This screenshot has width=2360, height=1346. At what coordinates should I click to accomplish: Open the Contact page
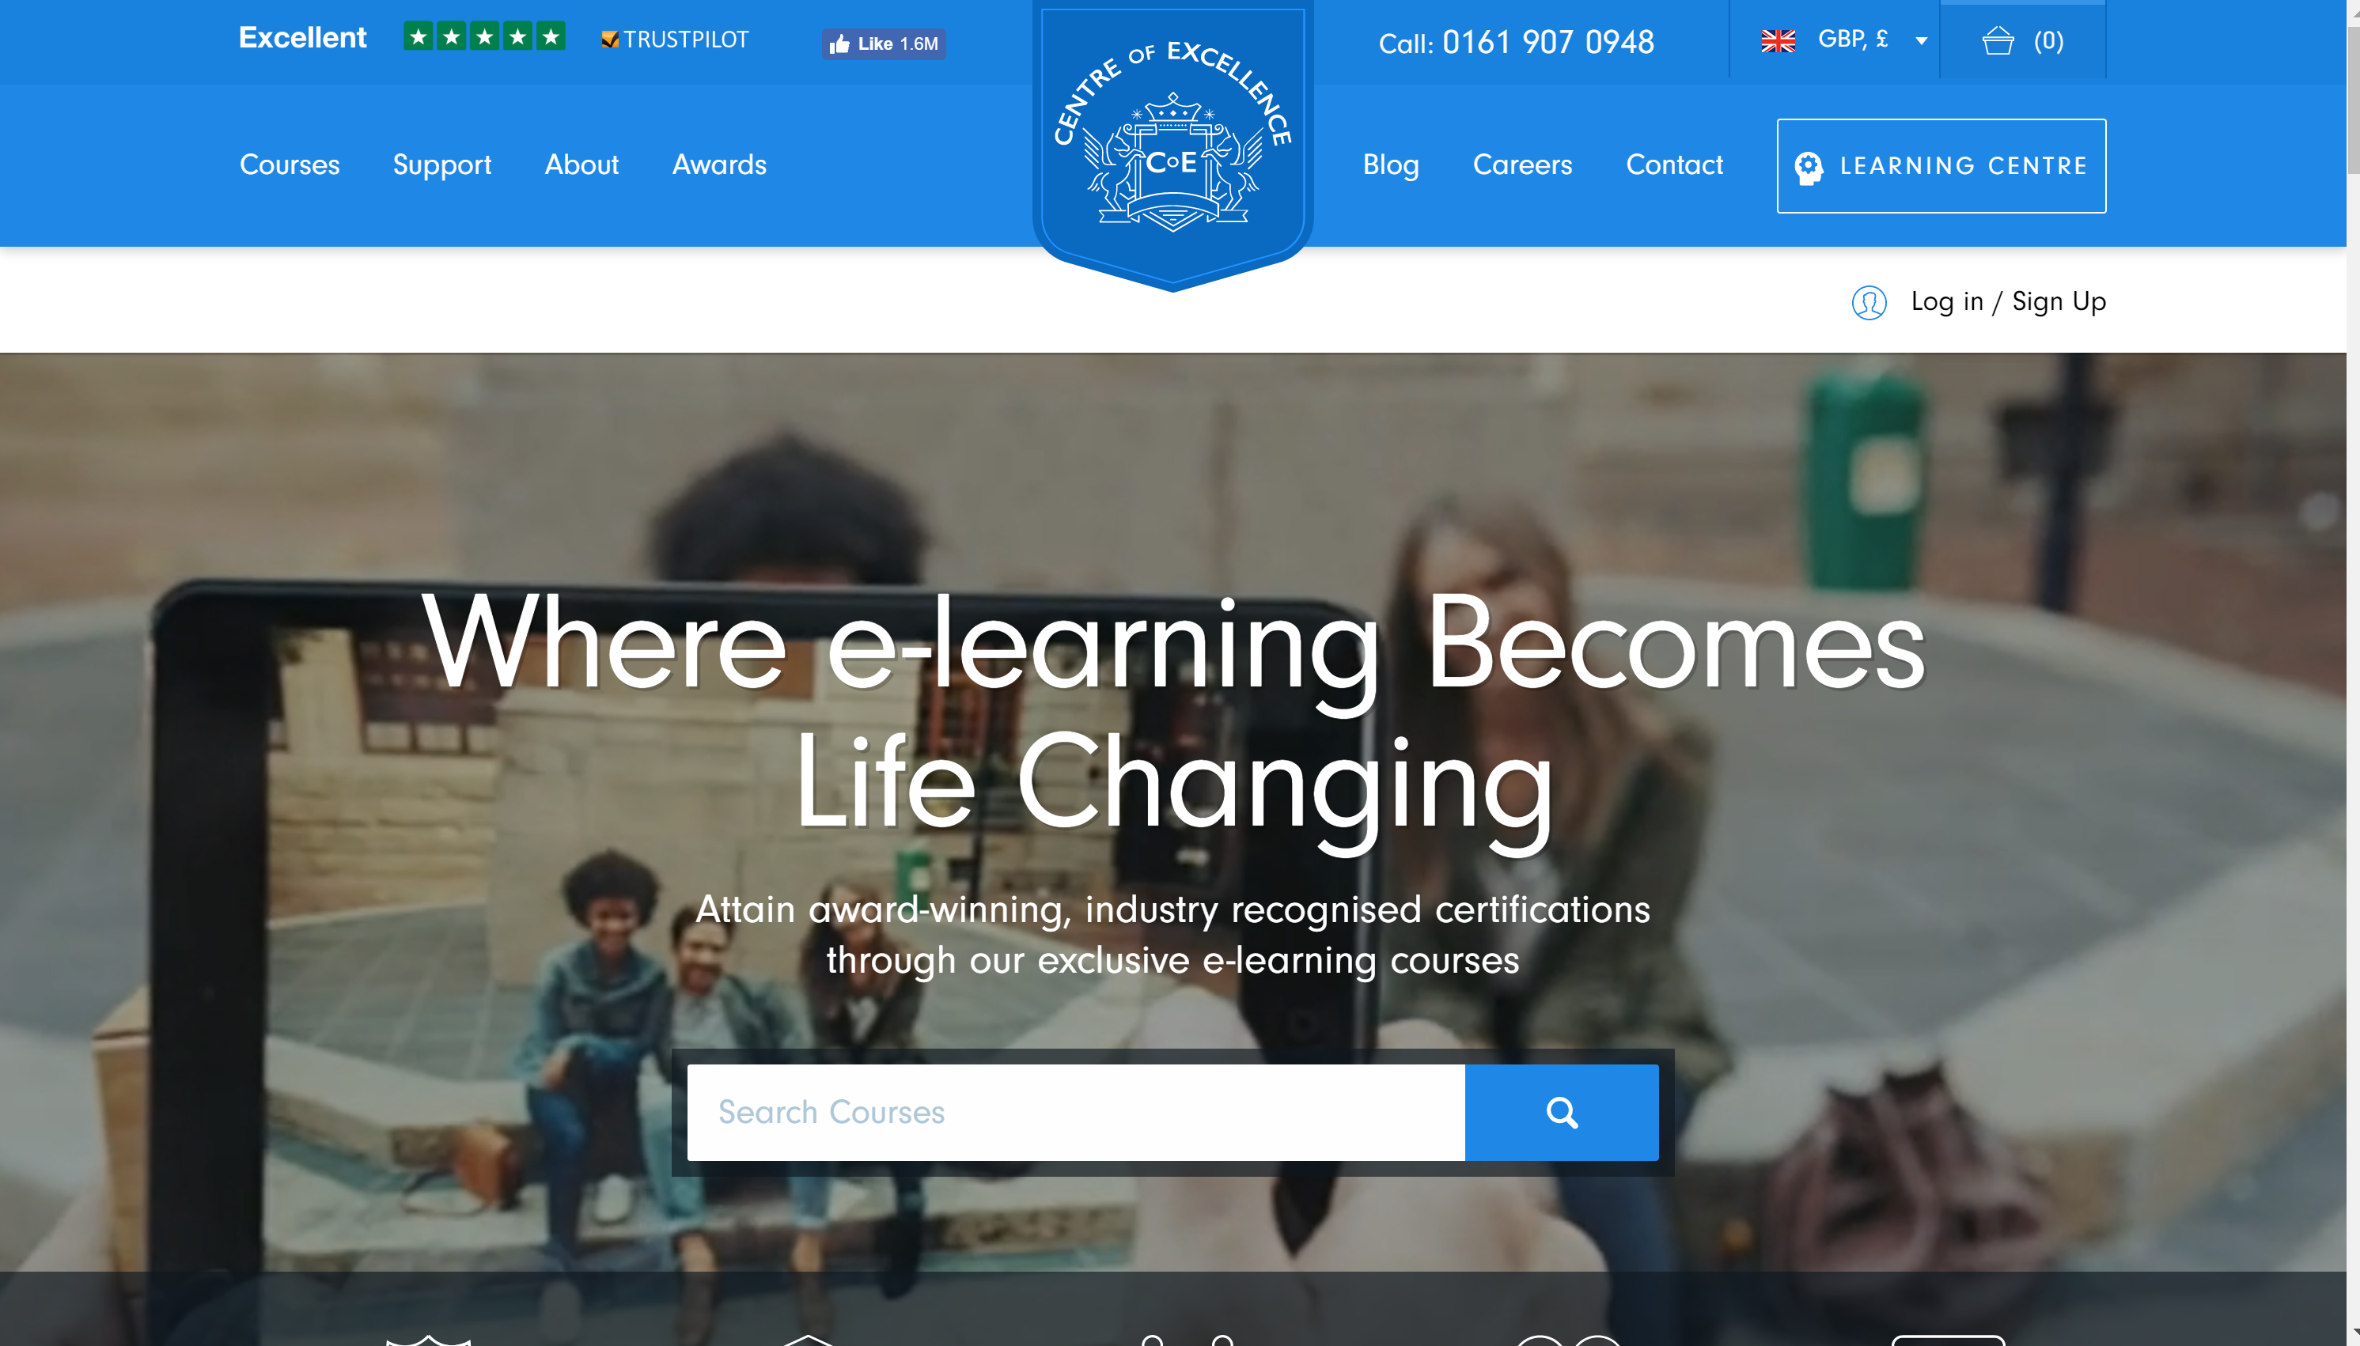click(1675, 164)
